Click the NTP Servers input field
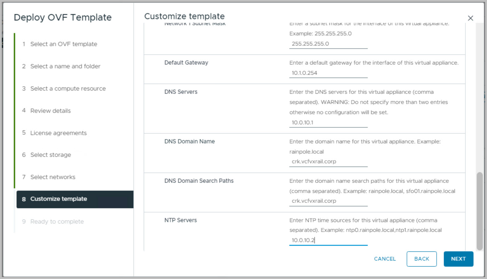This screenshot has width=487, height=279. (x=328, y=240)
